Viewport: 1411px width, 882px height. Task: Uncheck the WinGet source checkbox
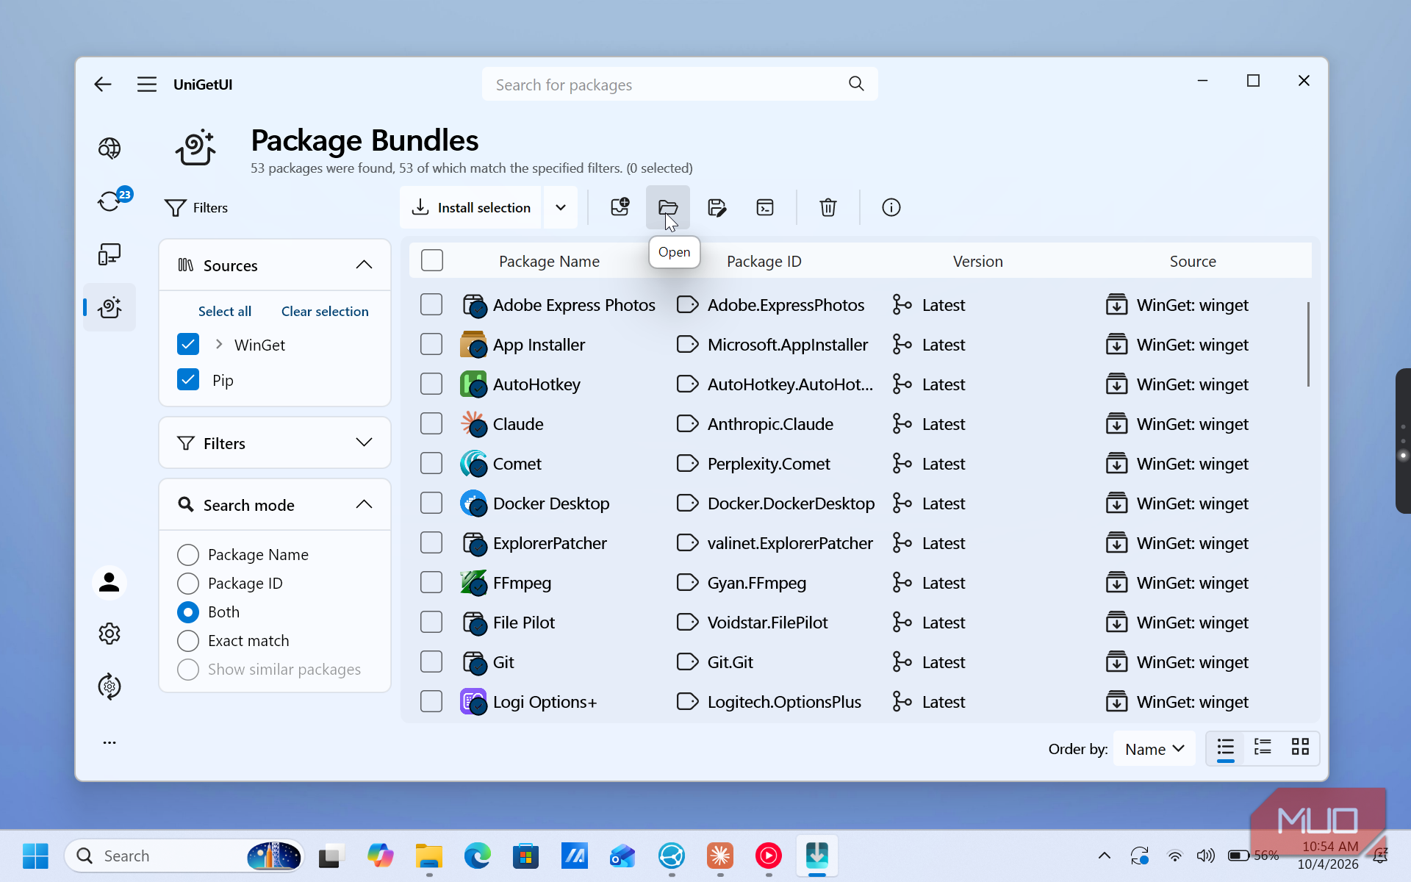(188, 345)
